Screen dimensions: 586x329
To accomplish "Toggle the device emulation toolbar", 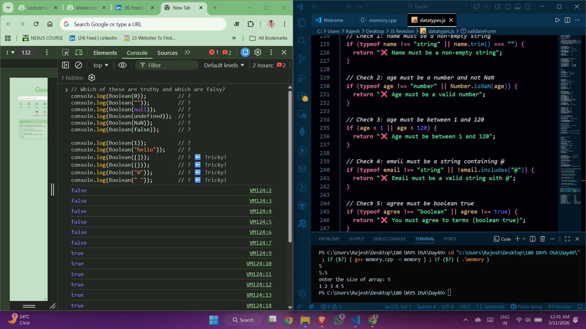I will pyautogui.click(x=79, y=53).
